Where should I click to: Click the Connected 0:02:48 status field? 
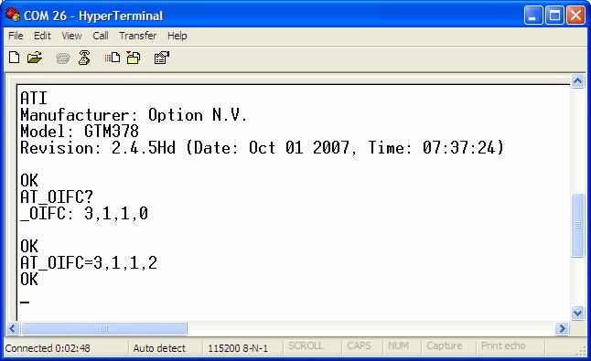[48, 348]
